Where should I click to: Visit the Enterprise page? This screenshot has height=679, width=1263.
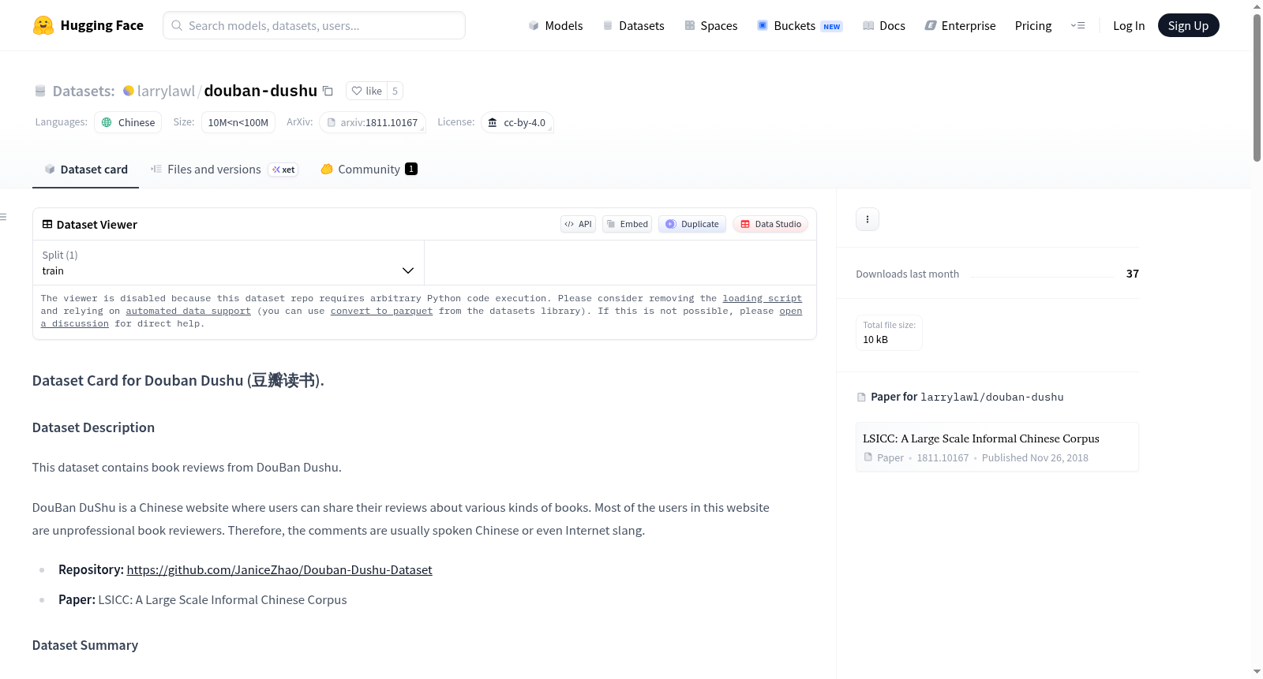(960, 25)
